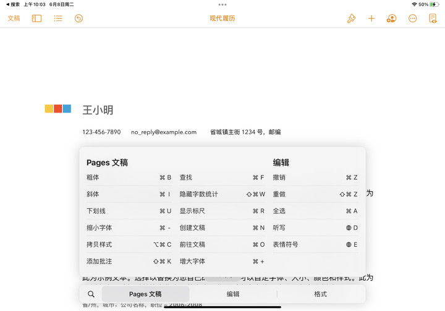
Task: Go back to 文稿 documents
Action: click(14, 19)
